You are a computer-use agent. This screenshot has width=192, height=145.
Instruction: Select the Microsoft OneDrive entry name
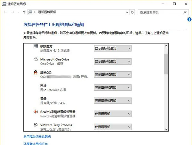pos(55,60)
